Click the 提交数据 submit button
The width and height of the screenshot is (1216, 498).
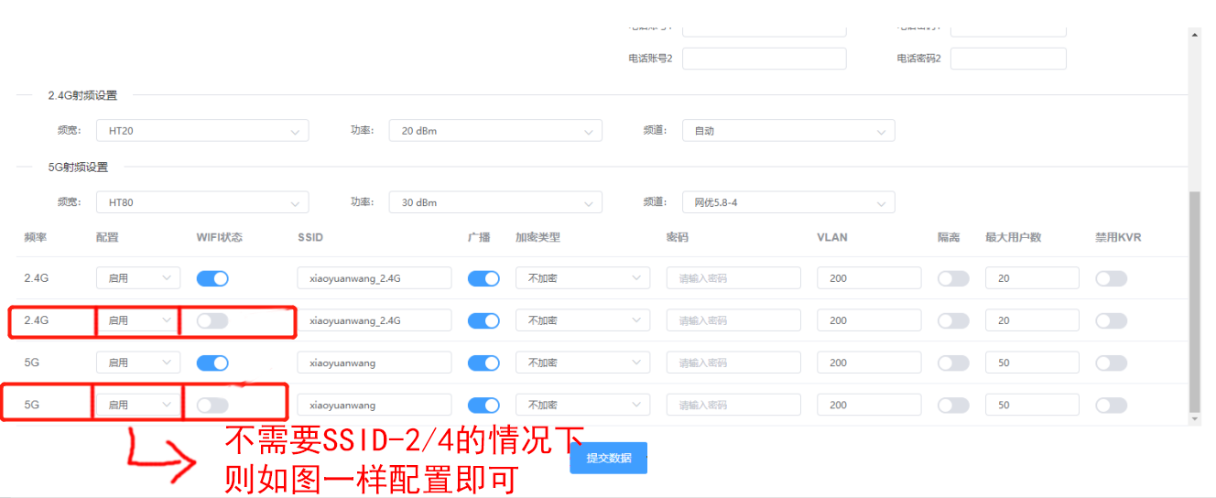[608, 458]
